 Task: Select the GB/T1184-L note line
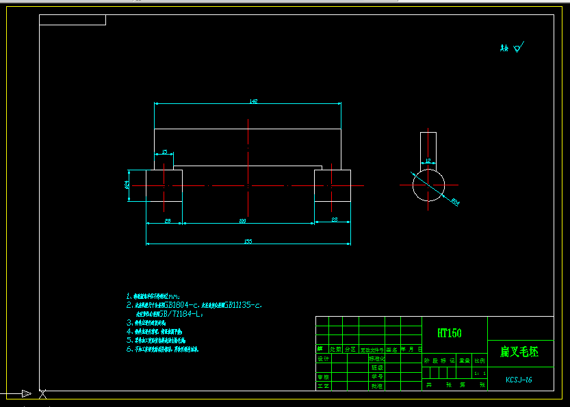click(x=170, y=314)
